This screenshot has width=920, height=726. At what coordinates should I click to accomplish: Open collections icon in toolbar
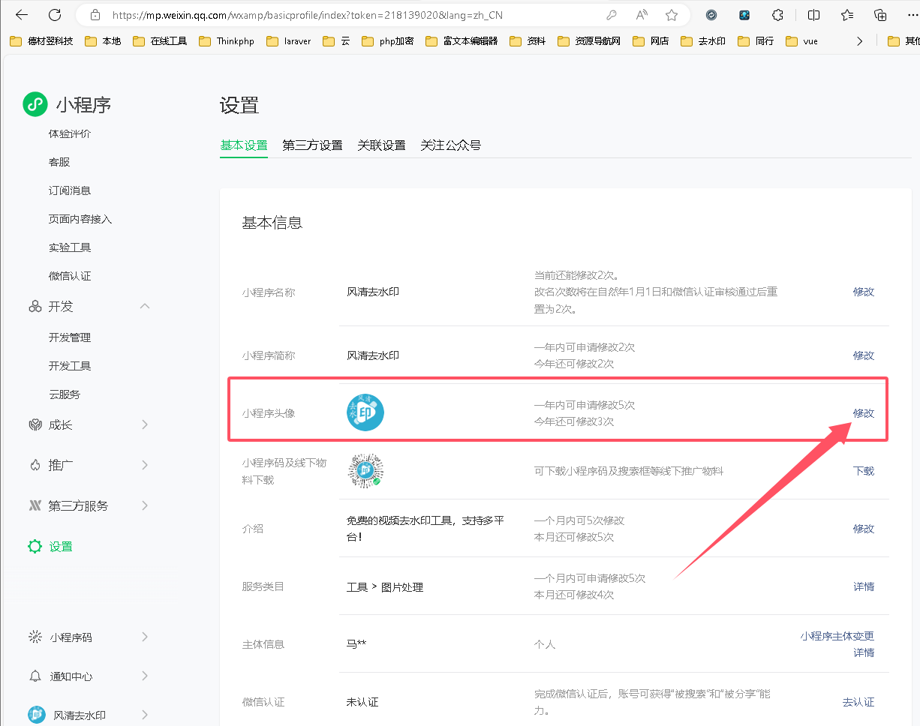881,15
